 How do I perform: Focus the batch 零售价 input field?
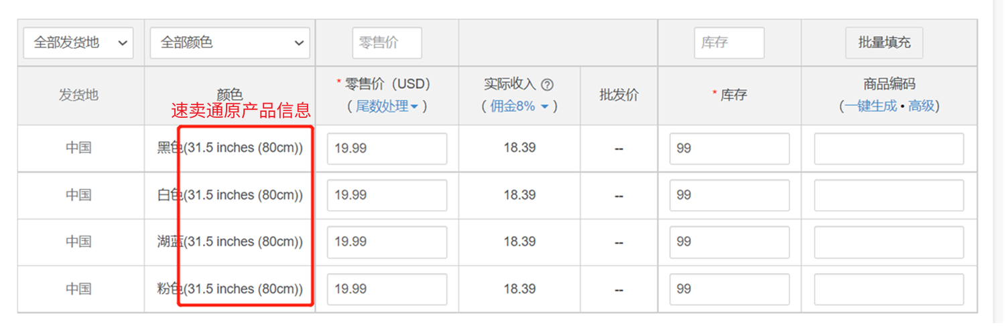click(x=387, y=43)
